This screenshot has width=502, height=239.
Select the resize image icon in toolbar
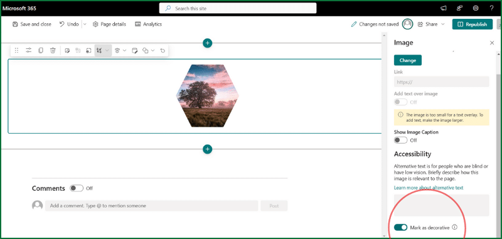click(88, 51)
